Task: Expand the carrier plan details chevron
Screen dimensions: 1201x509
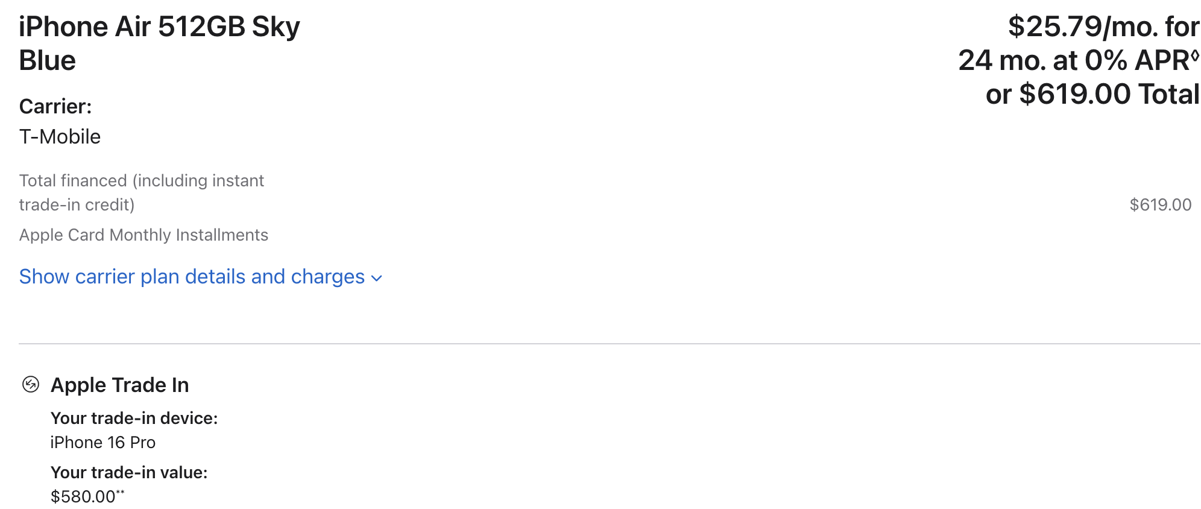Action: pyautogui.click(x=377, y=278)
